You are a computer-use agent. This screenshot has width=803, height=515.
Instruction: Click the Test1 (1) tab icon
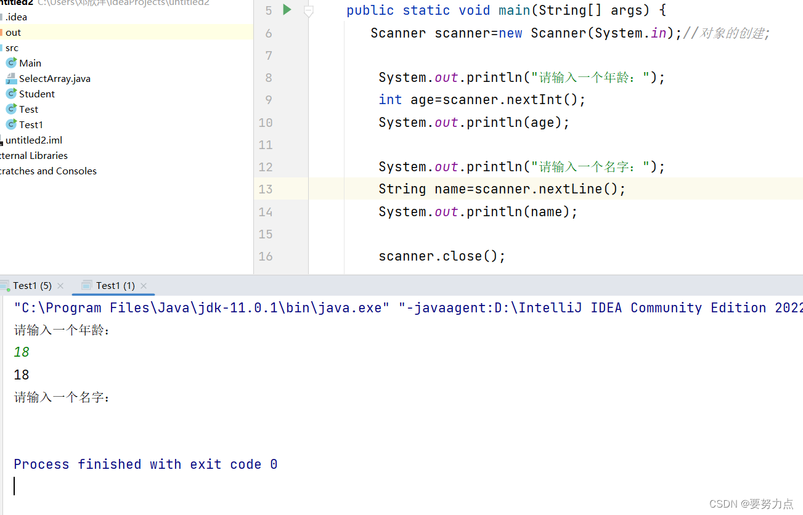pos(87,285)
